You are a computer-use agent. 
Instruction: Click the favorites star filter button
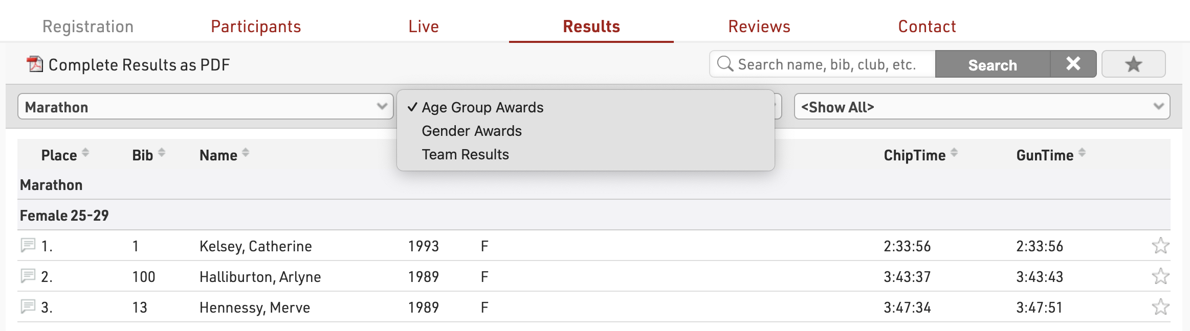(x=1133, y=64)
